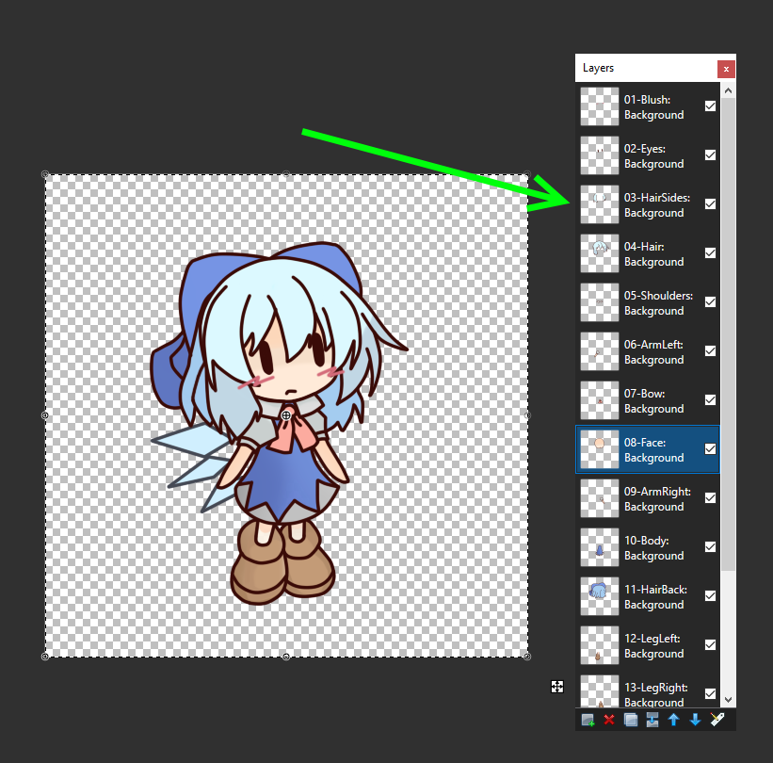Uncheck the 03-HairSides layer checkbox
The image size is (773, 763).
pyautogui.click(x=711, y=203)
